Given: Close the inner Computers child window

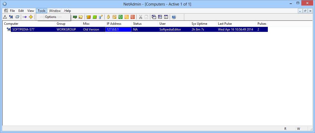Looking at the screenshot, I should pyautogui.click(x=310, y=11).
